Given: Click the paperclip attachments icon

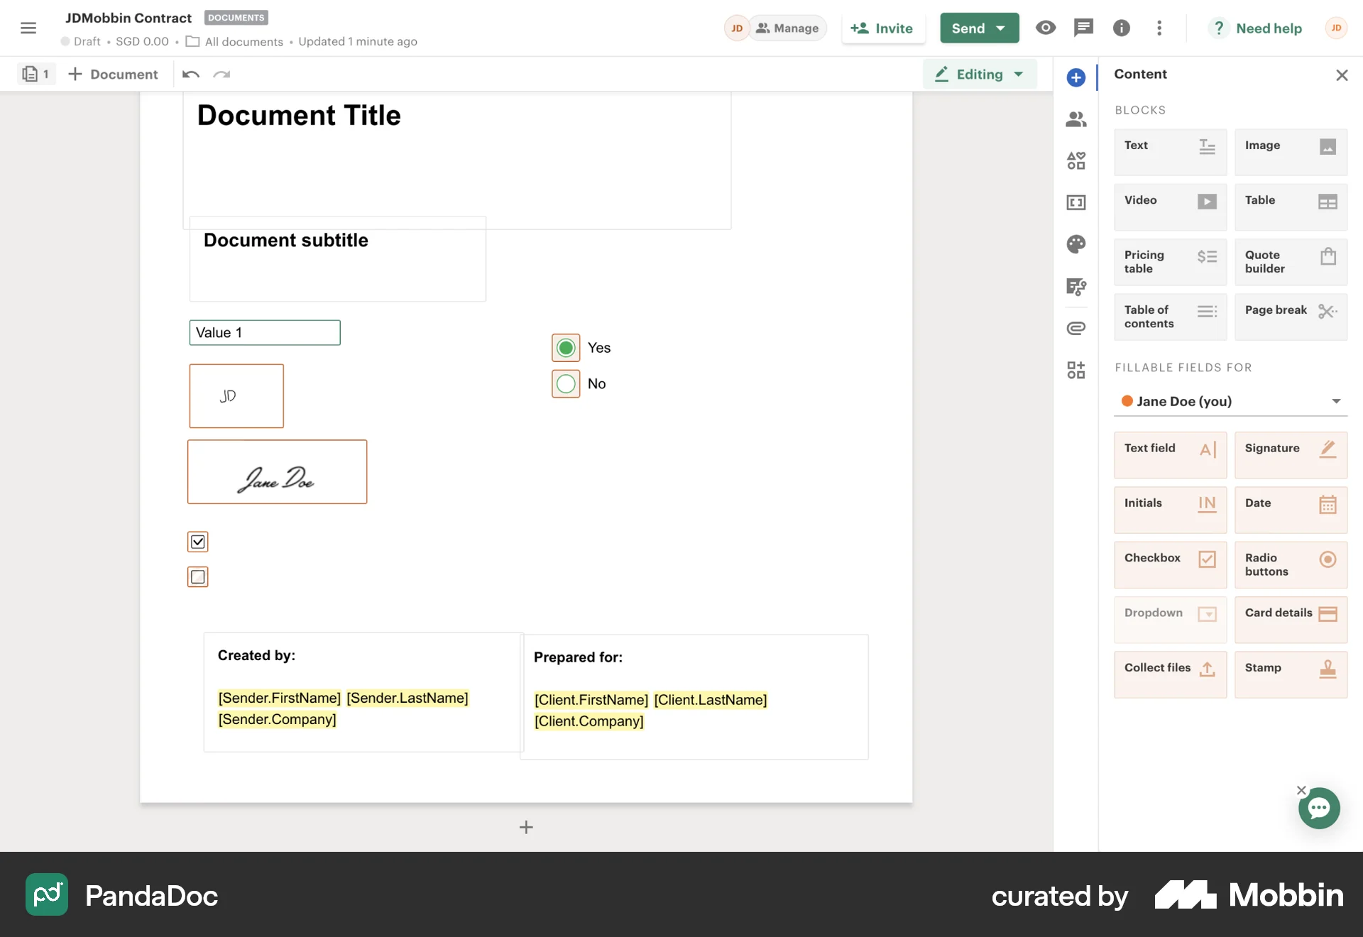Looking at the screenshot, I should 1076,328.
